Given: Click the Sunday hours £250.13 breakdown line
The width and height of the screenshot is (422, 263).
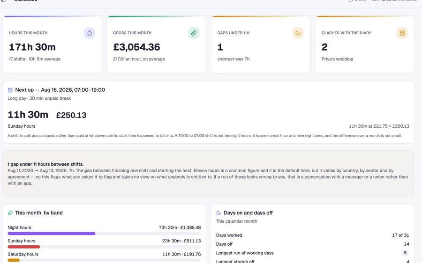Looking at the screenshot, I should 208,126.
